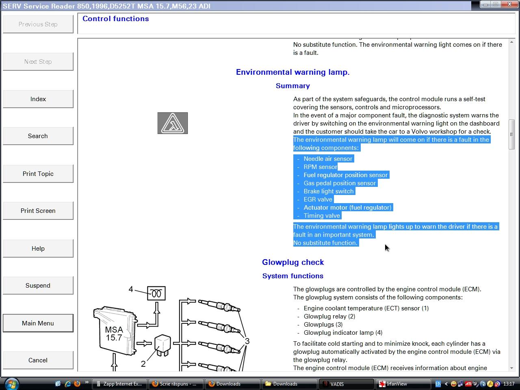
Task: Click the Next Step button
Action: pyautogui.click(x=38, y=62)
